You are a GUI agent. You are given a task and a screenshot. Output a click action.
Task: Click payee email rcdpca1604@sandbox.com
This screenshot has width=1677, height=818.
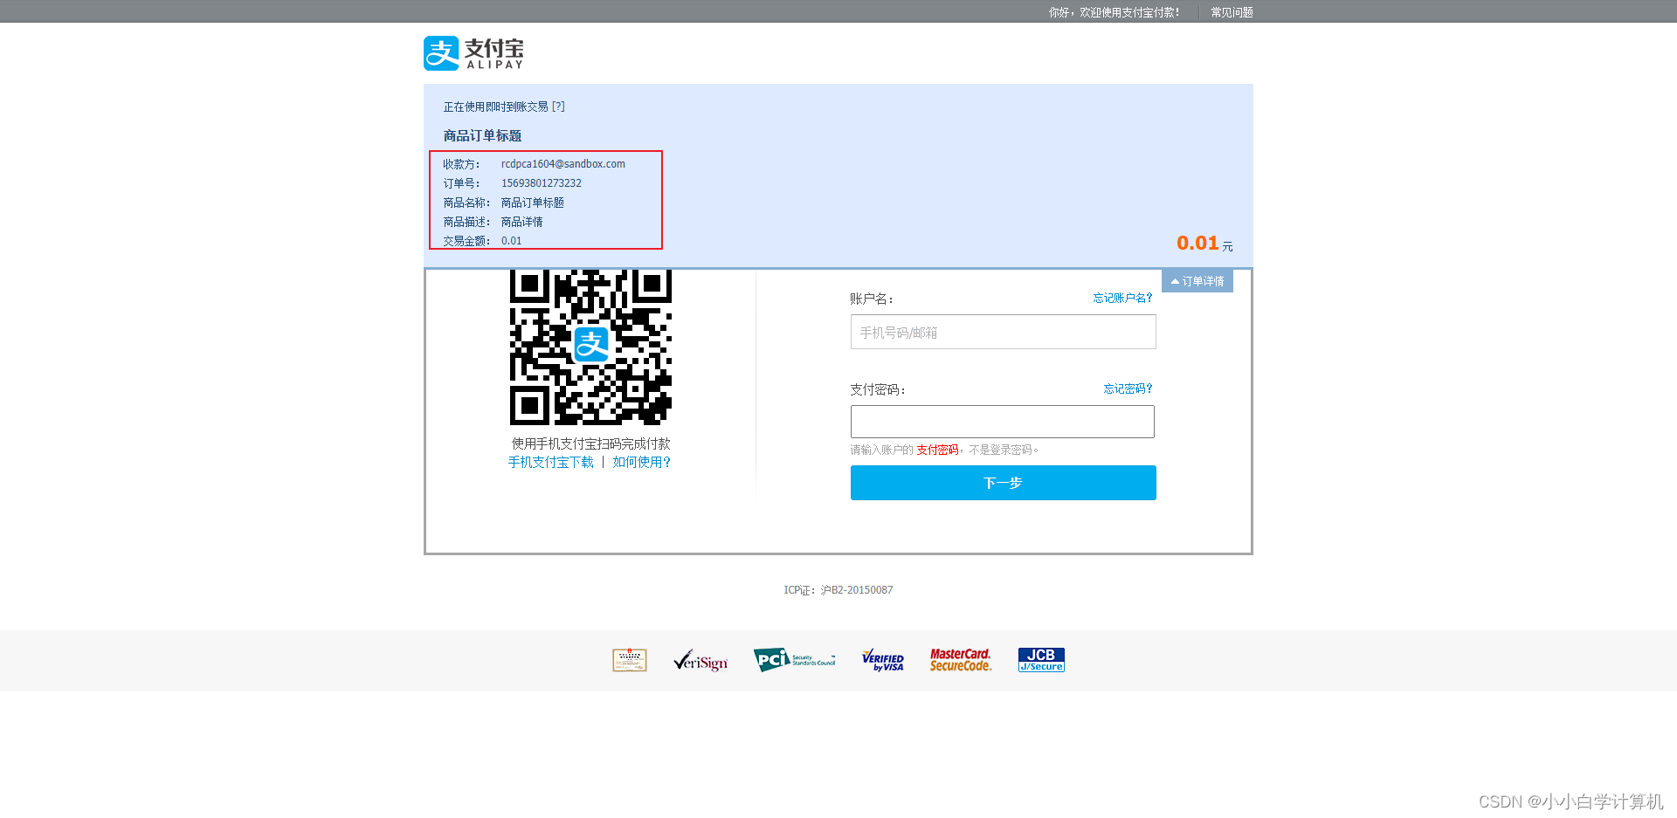(563, 164)
